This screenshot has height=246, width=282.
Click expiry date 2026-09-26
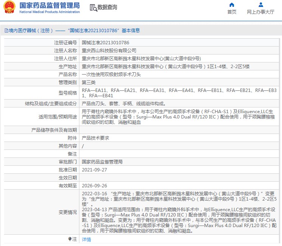95,186
